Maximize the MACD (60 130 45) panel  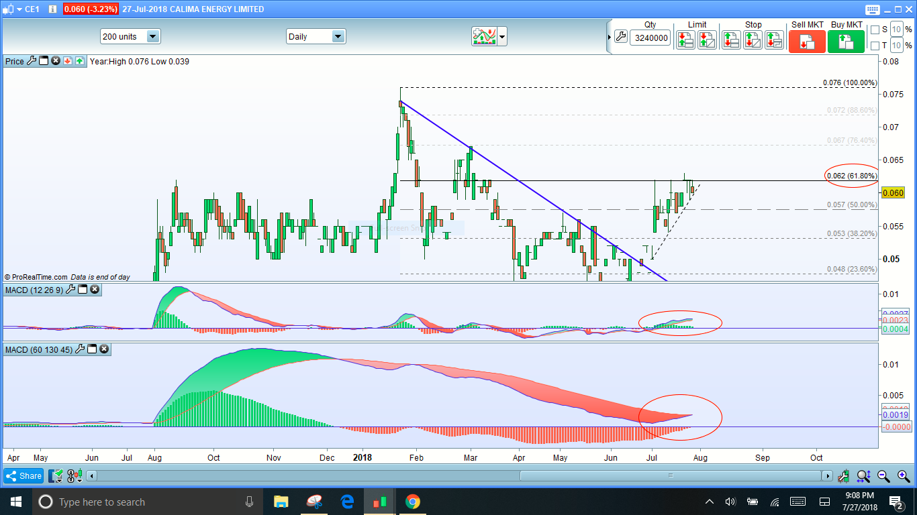pos(92,349)
